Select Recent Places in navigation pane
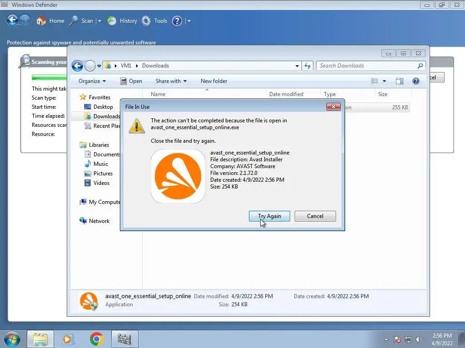The height and width of the screenshot is (348, 465). [102, 126]
